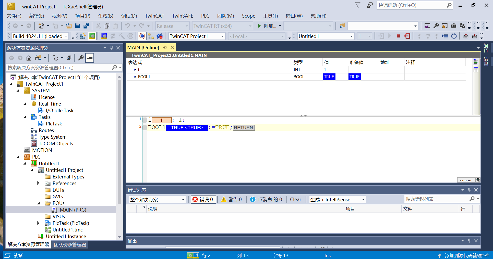Select the License item under SYSTEM
Viewport: 493px width, 259px height.
[46, 97]
